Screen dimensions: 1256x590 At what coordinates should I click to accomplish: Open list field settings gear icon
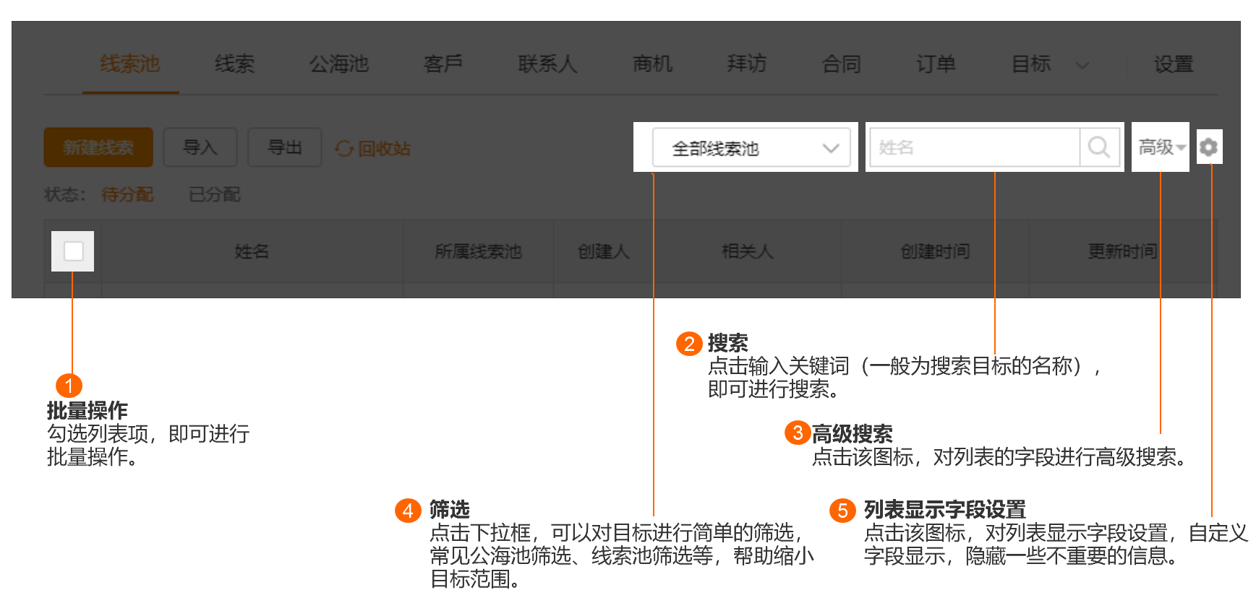[x=1208, y=147]
